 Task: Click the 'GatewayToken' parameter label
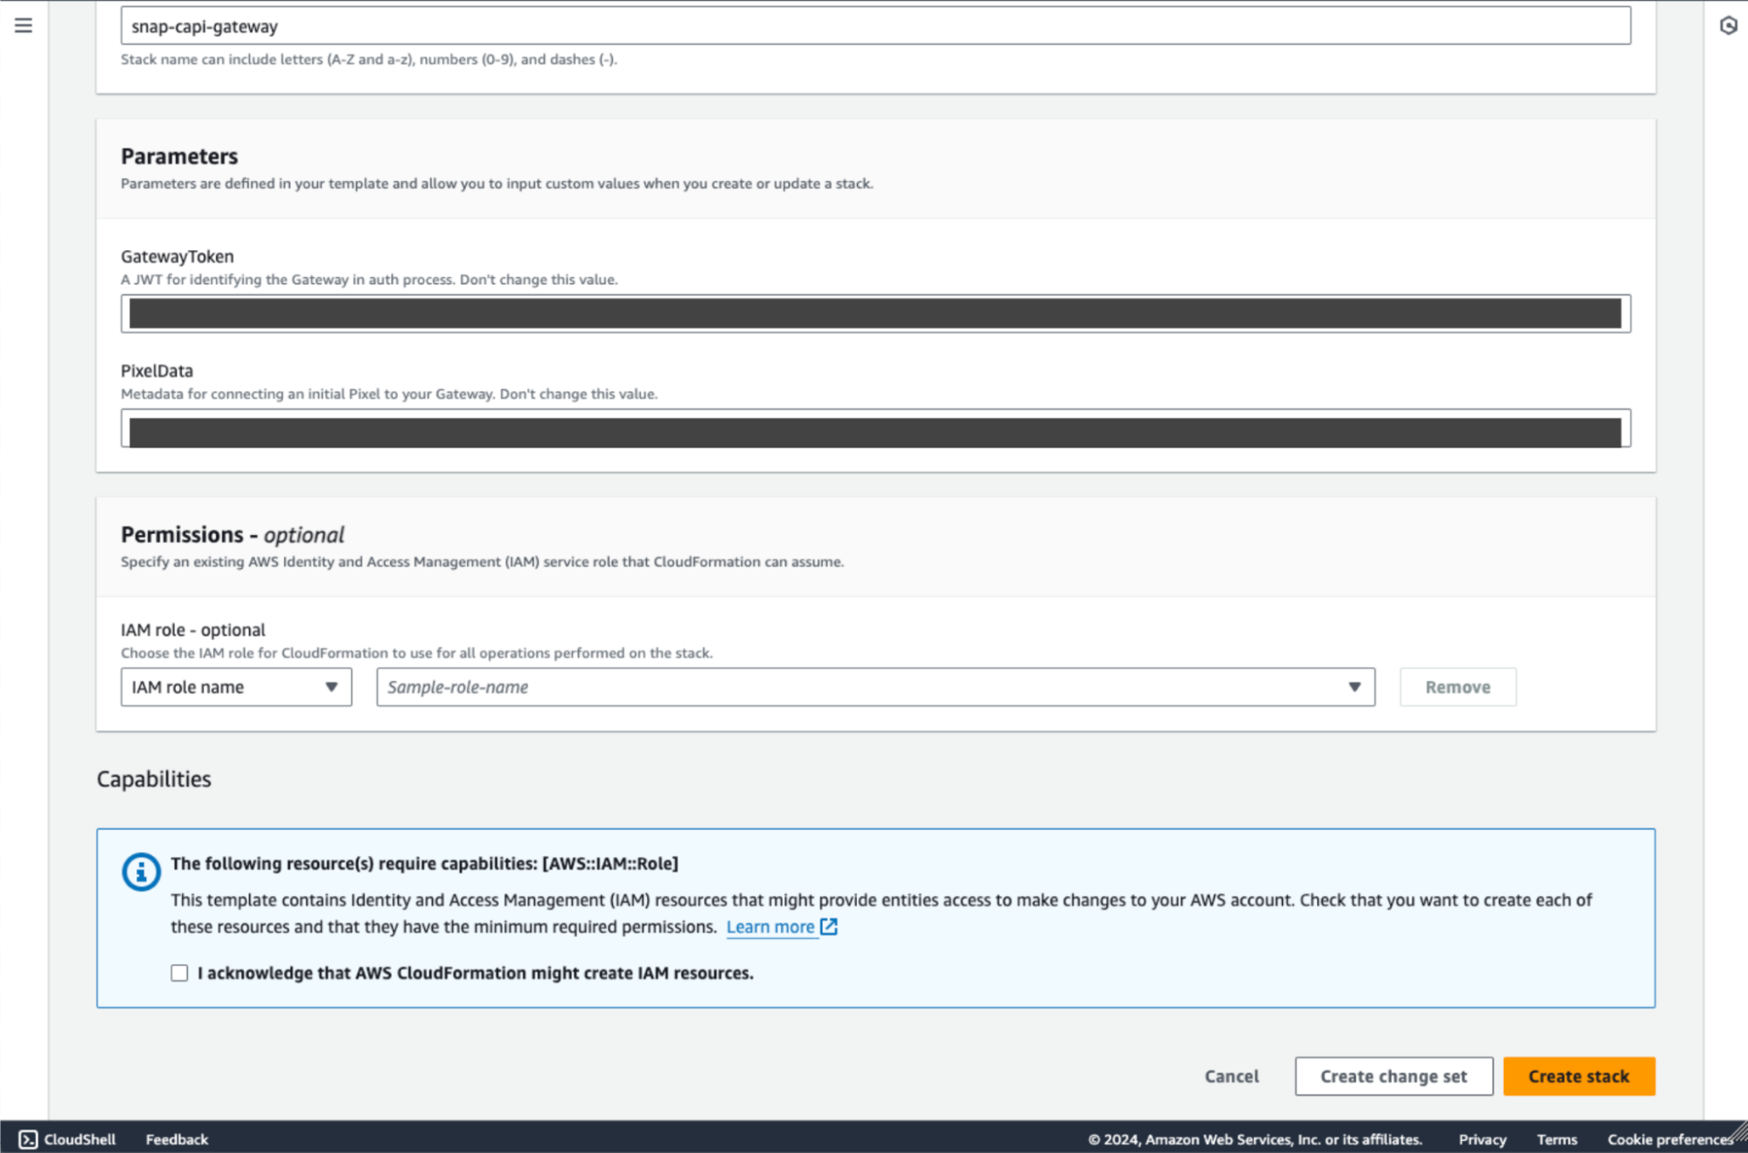point(178,256)
